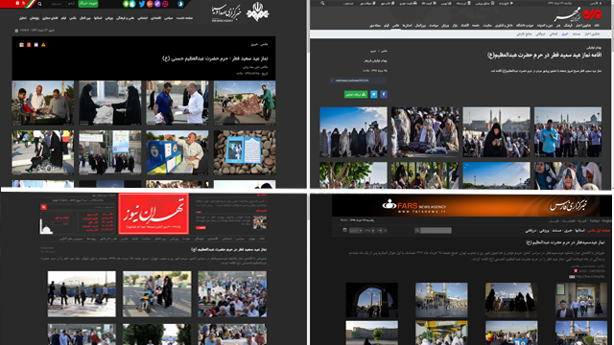Click the red search icon on the Tehran News page
Screen dimensions: 614x345
pyautogui.click(x=44, y=207)
